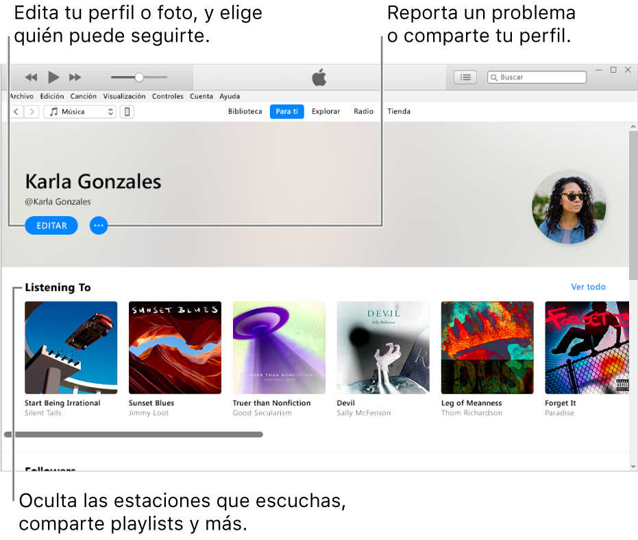Click the Apple logo in the toolbar
This screenshot has height=540, width=638.
click(319, 77)
